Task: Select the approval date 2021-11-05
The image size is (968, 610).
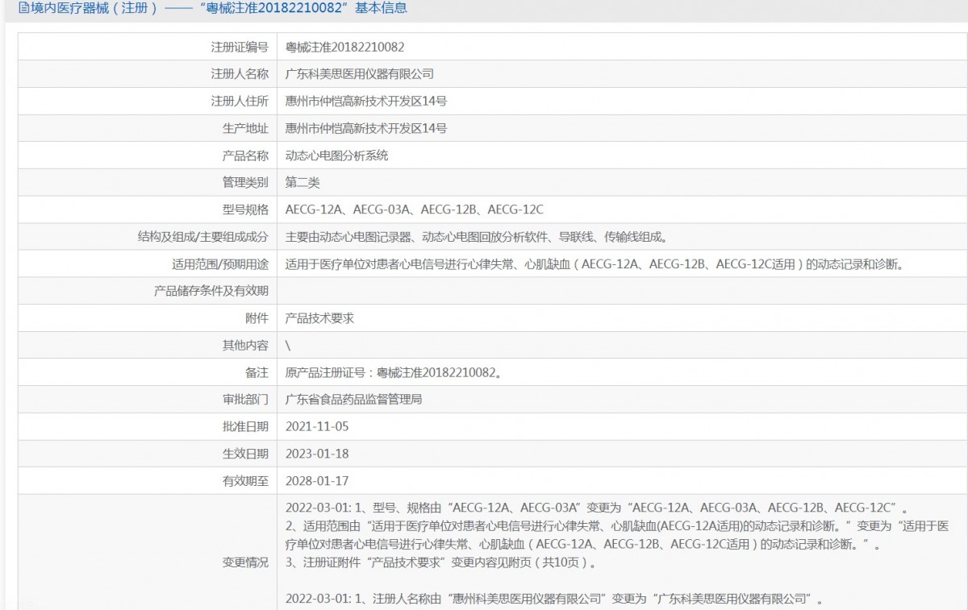Action: [x=317, y=426]
